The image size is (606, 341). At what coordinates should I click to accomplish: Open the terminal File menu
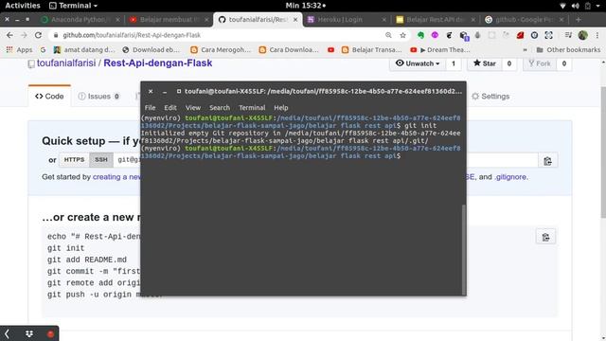150,108
